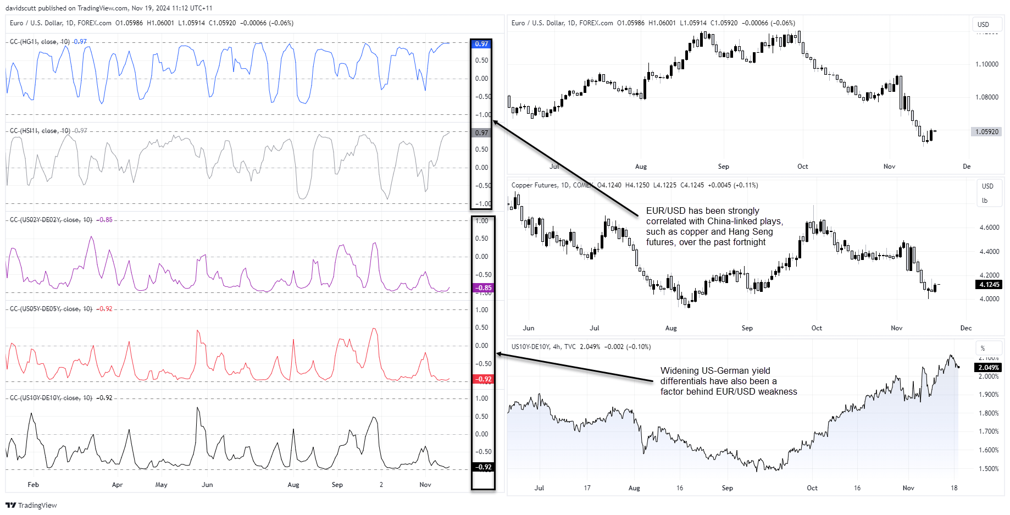Click the 2.049% yield spread price label

(x=989, y=368)
